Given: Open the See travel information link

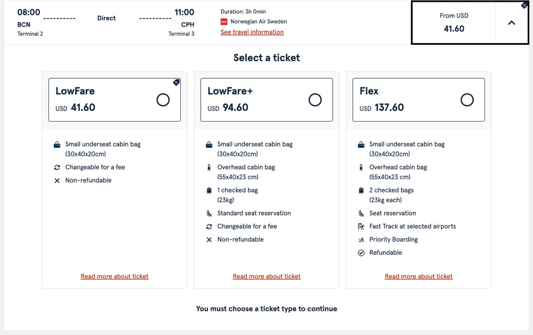Looking at the screenshot, I should point(252,32).
